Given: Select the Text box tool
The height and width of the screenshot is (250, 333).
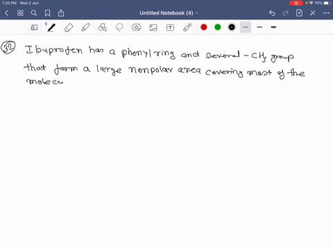Looking at the screenshot, I should pos(170,28).
